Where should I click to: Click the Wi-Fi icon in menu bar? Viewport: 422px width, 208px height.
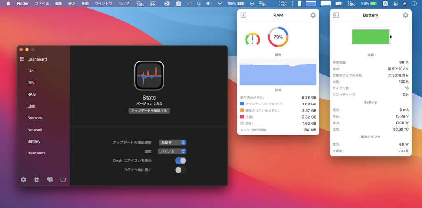[220, 3]
